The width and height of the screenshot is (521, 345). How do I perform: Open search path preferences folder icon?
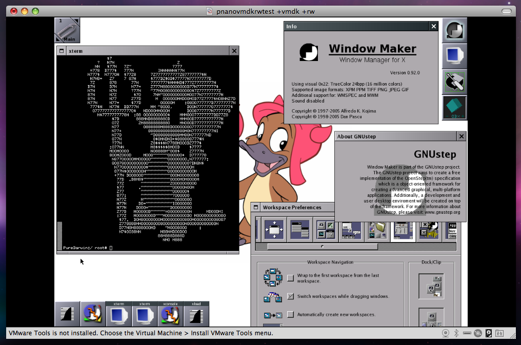pyautogui.click(x=377, y=231)
